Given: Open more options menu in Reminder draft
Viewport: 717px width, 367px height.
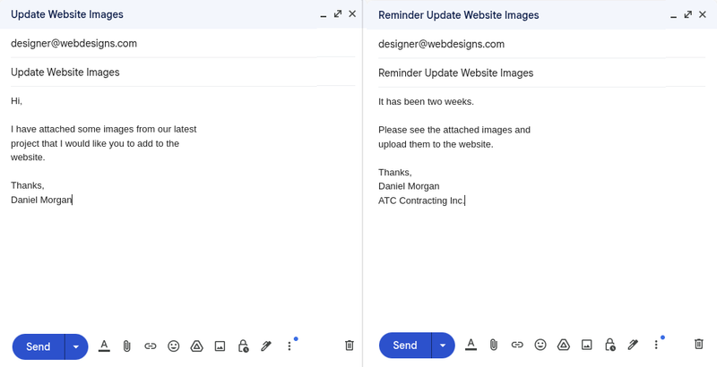Looking at the screenshot, I should click(656, 345).
